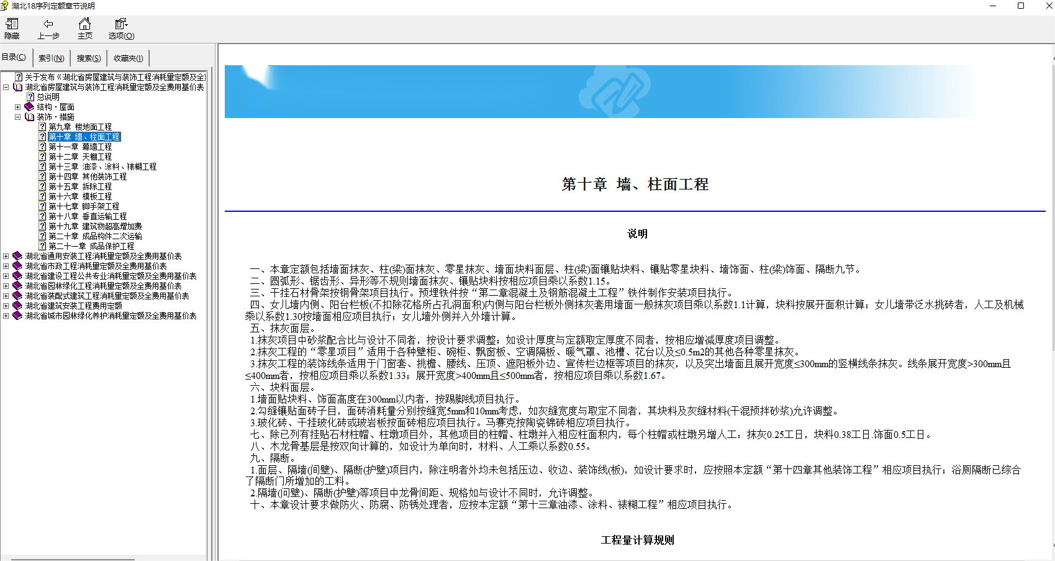1055x561 pixels.
Task: Click the 隐藏 (Hide) toolbar icon
Action: (x=12, y=24)
